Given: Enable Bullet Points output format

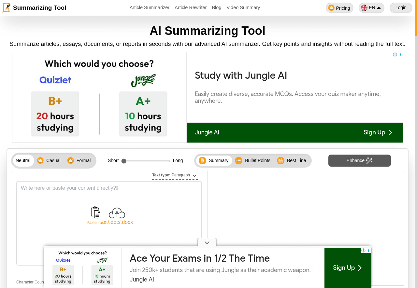Looking at the screenshot, I should click(253, 160).
